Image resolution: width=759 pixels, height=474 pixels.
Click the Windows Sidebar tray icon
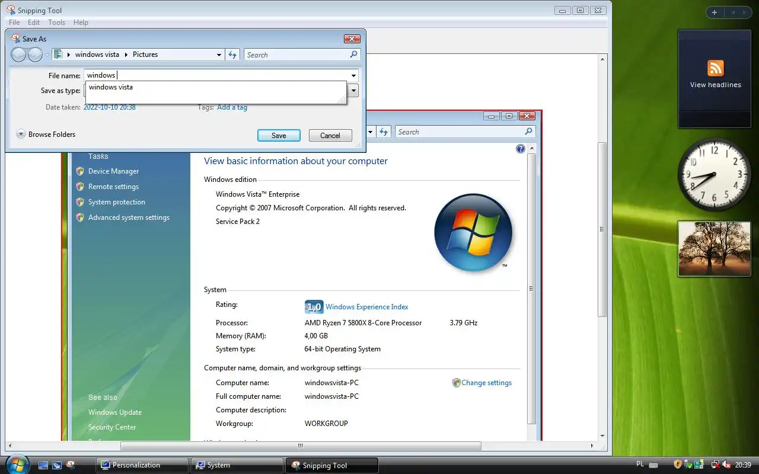[699, 465]
